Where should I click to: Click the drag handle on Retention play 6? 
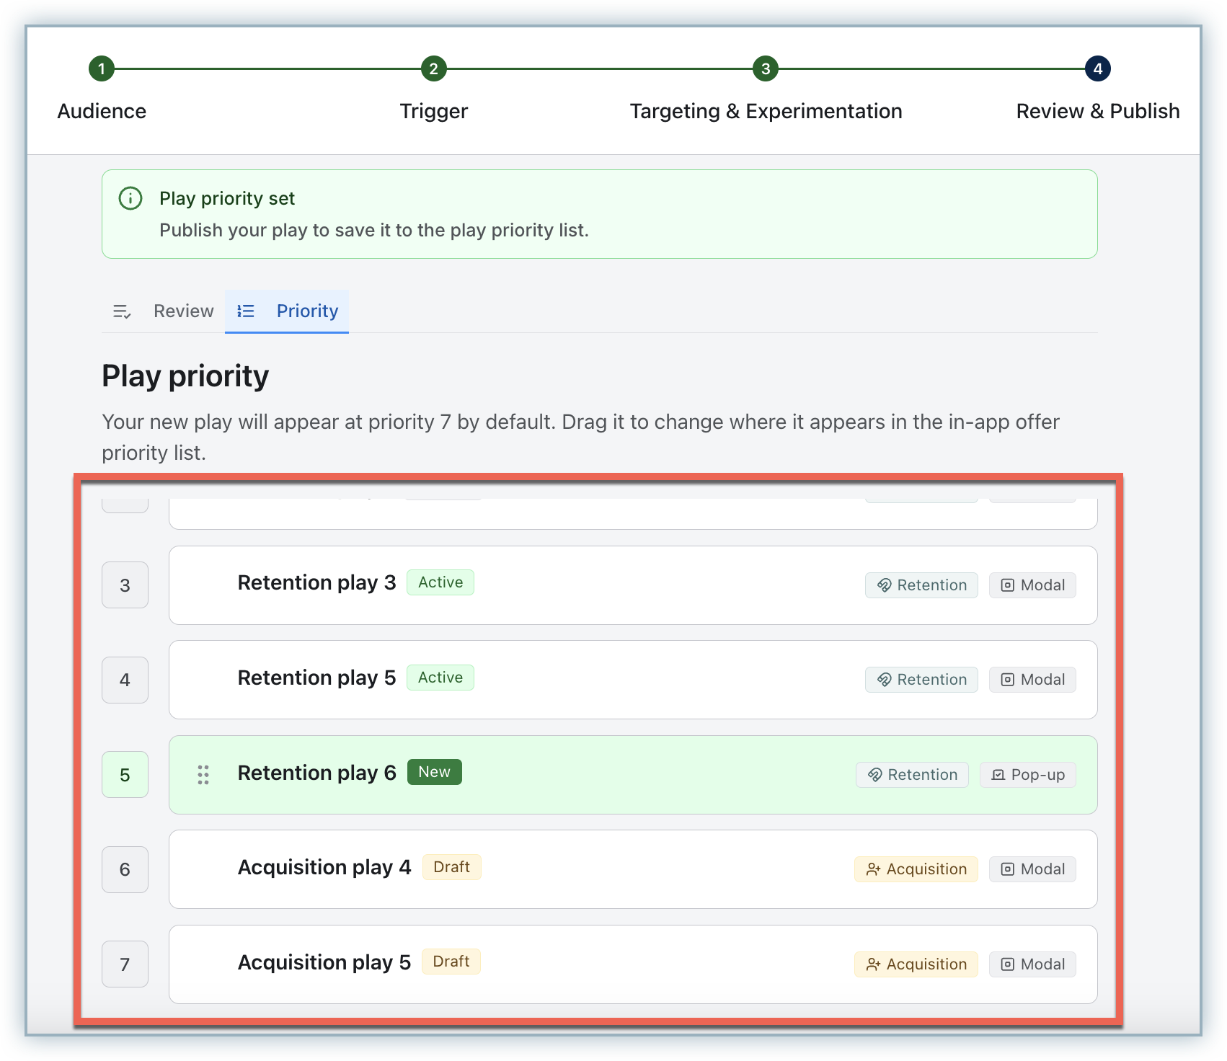pos(203,775)
